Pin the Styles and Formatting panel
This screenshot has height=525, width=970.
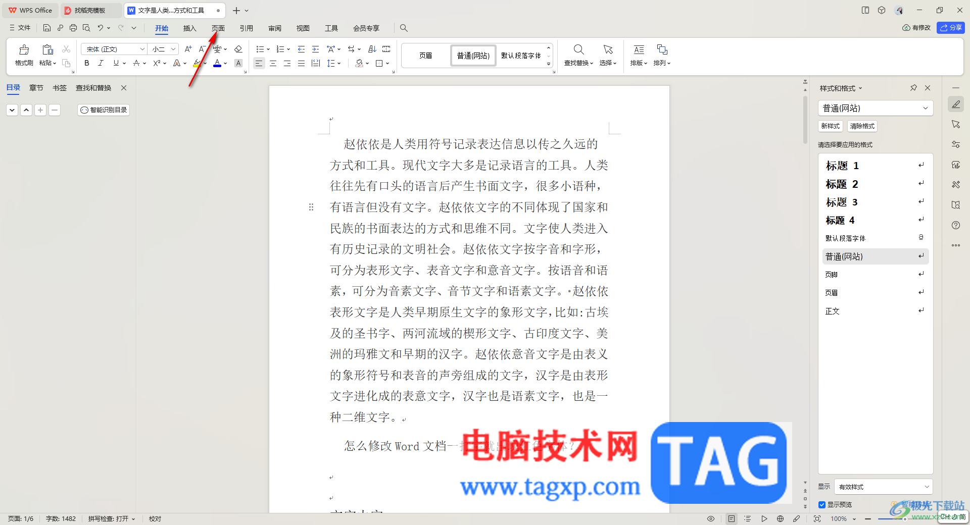913,88
